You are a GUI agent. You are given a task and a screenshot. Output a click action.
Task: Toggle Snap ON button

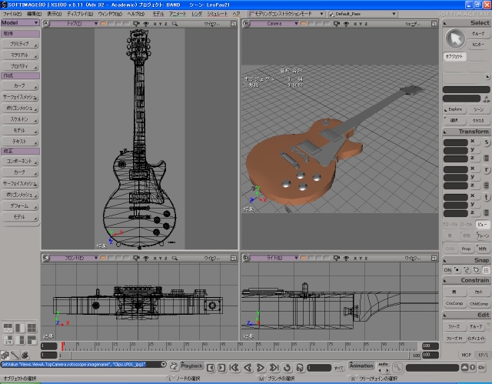(448, 270)
